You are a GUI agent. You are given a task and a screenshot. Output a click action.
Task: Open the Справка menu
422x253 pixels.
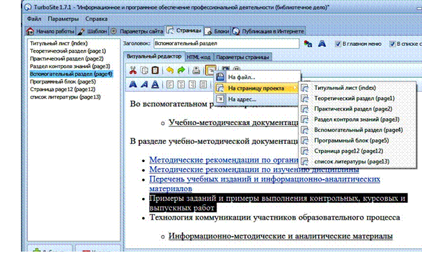pyautogui.click(x=96, y=19)
